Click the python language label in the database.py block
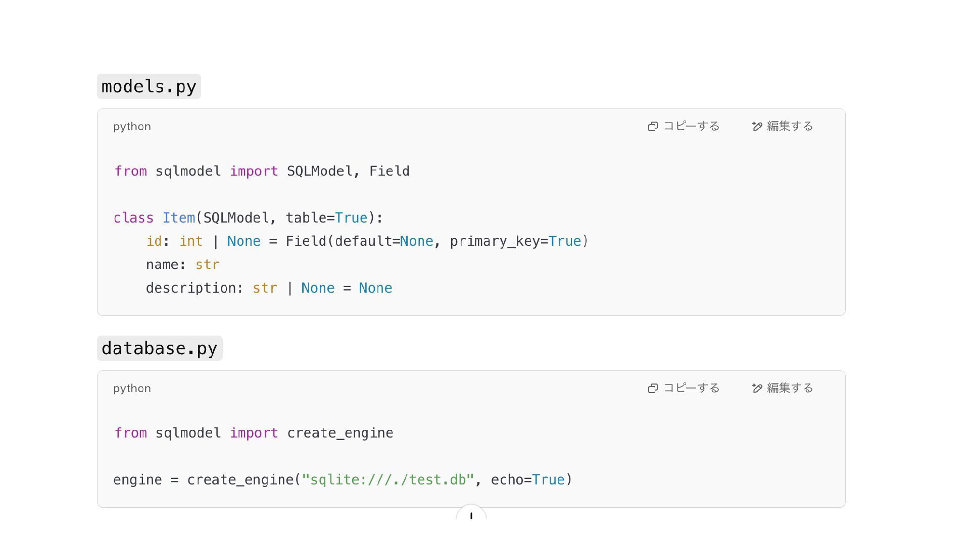 (132, 389)
